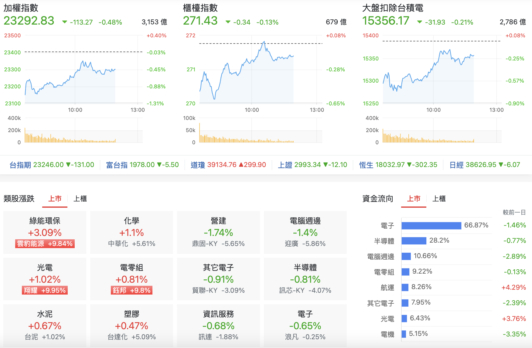Open the 電腦週邊 sector card
This screenshot has width=532, height=348.
coord(305,232)
